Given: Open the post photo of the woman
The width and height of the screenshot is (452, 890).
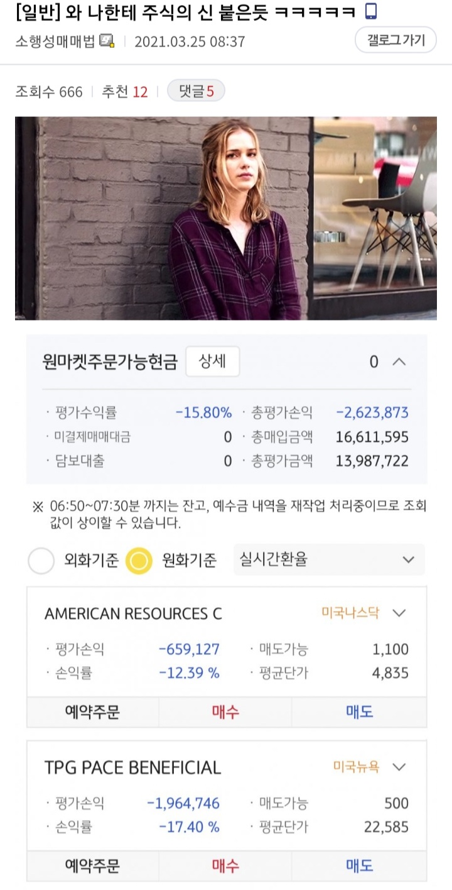Looking at the screenshot, I should click(225, 218).
